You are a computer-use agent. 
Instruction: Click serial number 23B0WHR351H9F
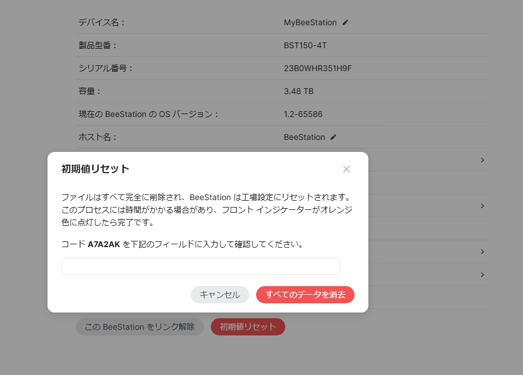point(317,68)
